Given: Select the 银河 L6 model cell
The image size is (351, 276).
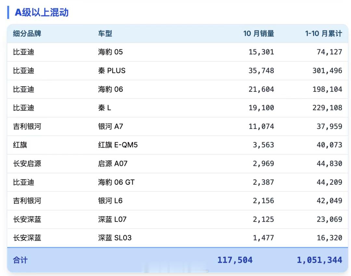Looking at the screenshot, I should click(x=110, y=201).
